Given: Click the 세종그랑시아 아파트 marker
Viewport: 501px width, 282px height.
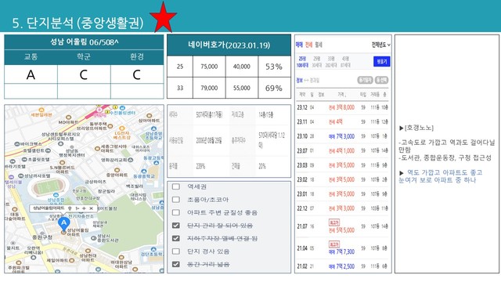Looking at the screenshot, I should [97, 148].
